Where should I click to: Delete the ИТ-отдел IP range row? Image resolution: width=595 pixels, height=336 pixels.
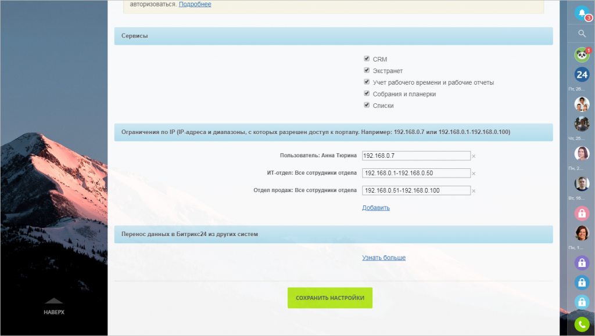474,174
